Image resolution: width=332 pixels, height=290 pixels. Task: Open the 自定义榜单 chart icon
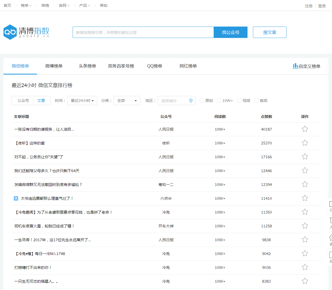click(x=295, y=66)
